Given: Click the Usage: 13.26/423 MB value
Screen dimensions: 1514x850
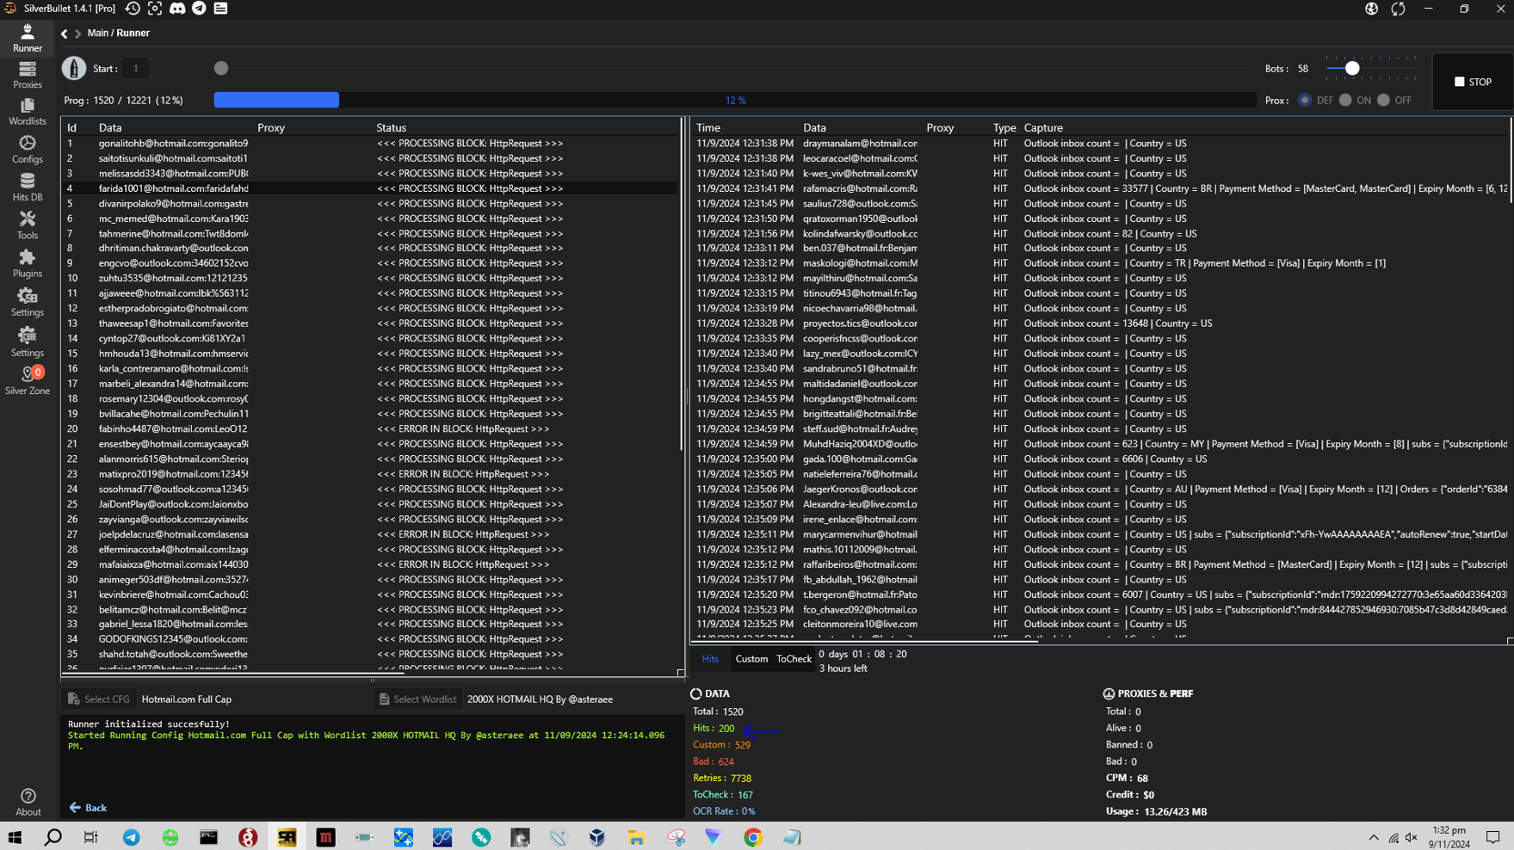Looking at the screenshot, I should [x=1156, y=811].
